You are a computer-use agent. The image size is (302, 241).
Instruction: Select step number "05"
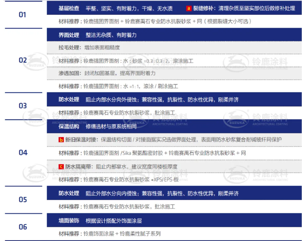23,199
